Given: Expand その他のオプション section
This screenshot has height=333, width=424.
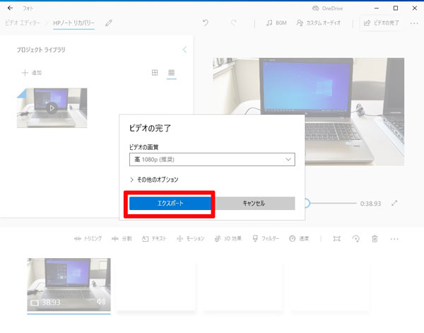Looking at the screenshot, I should pyautogui.click(x=154, y=180).
